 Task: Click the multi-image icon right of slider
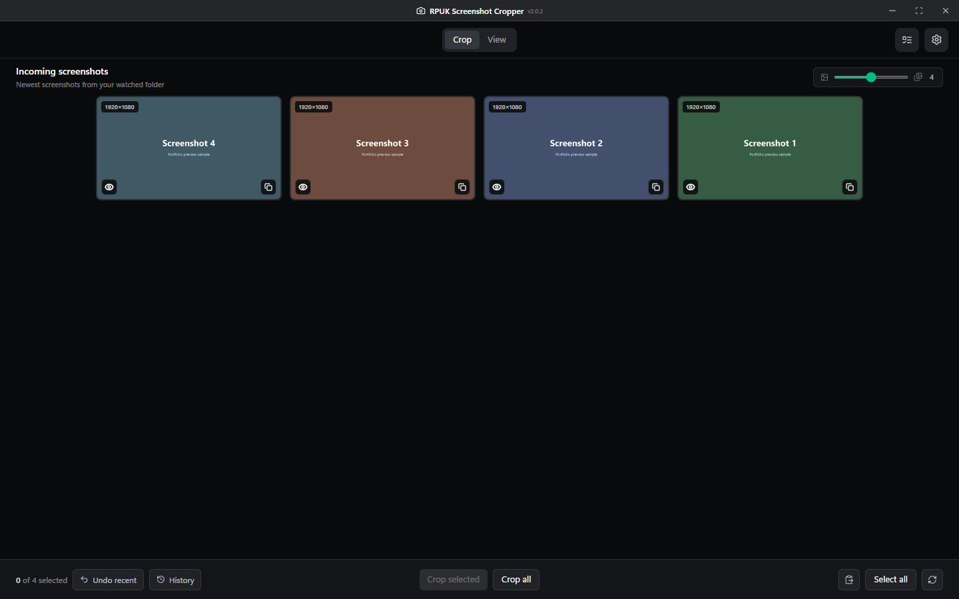tap(918, 77)
